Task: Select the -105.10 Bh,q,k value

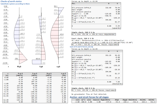Action: pyautogui.click(x=108, y=68)
